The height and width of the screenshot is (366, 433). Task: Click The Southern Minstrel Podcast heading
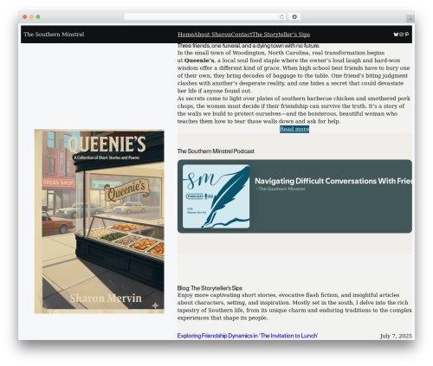click(x=216, y=151)
